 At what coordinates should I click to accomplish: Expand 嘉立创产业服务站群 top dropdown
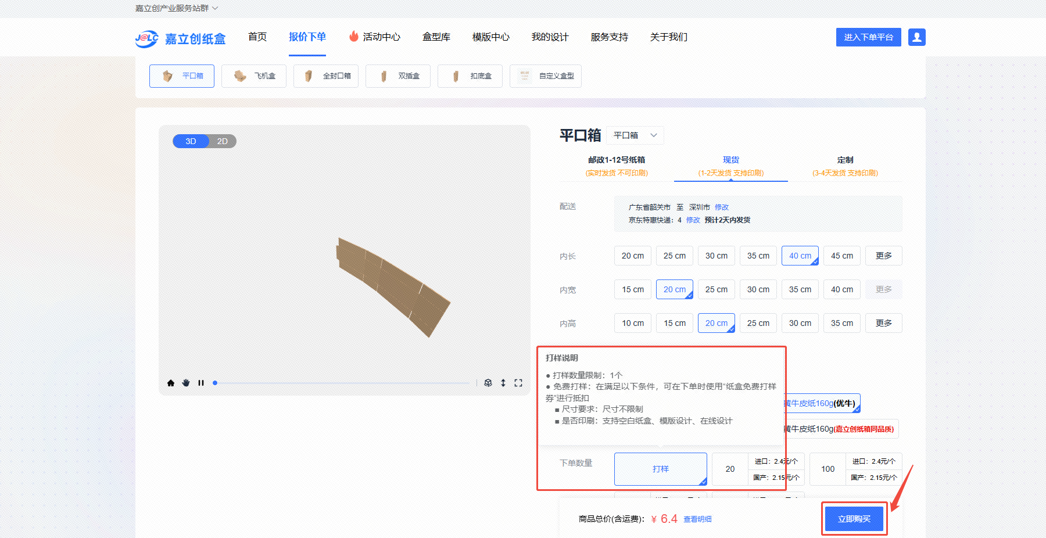click(x=177, y=8)
